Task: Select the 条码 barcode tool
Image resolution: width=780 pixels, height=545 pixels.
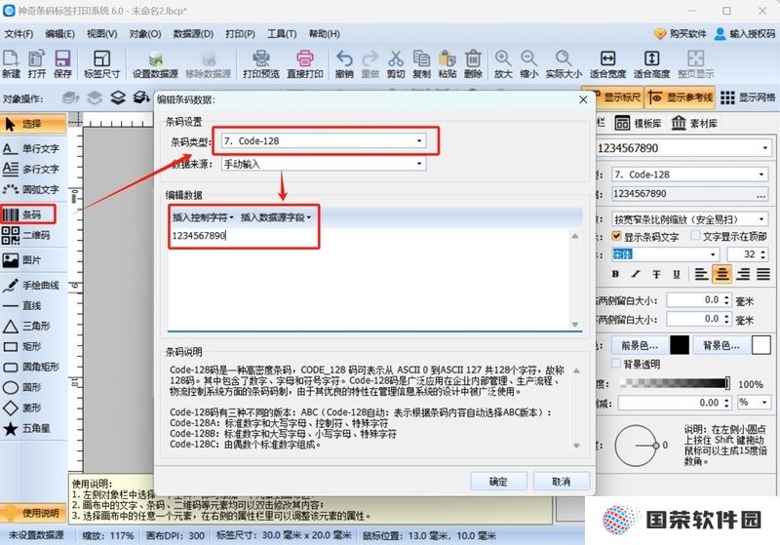Action: pos(28,214)
